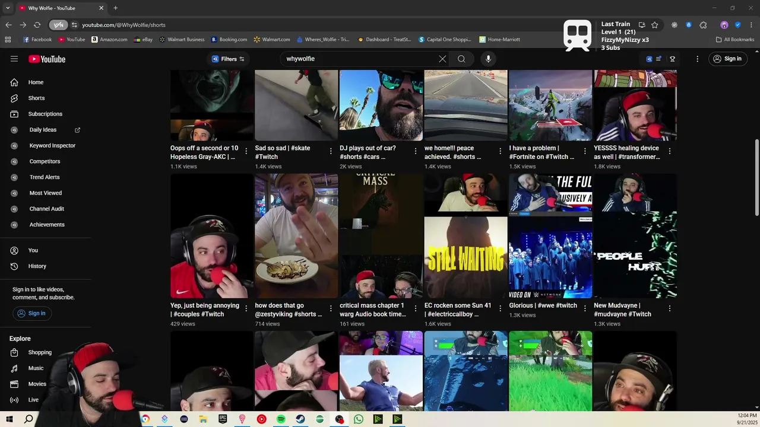Open Trend Alerts in the sidebar
The height and width of the screenshot is (427, 760).
point(45,177)
